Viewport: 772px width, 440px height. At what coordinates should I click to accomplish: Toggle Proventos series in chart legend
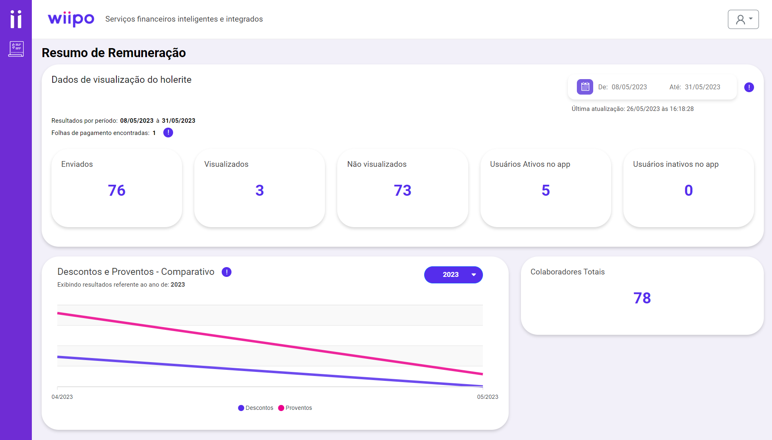[x=295, y=408]
